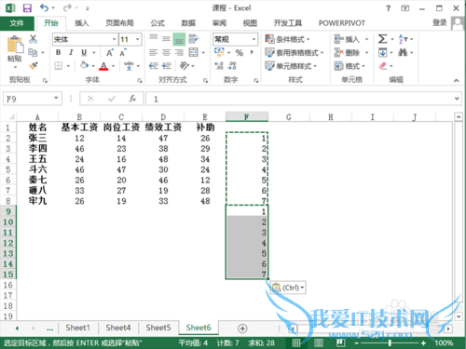This screenshot has height=349, width=466.
Task: Click the Decrease Indent icon
Action: 153,66
